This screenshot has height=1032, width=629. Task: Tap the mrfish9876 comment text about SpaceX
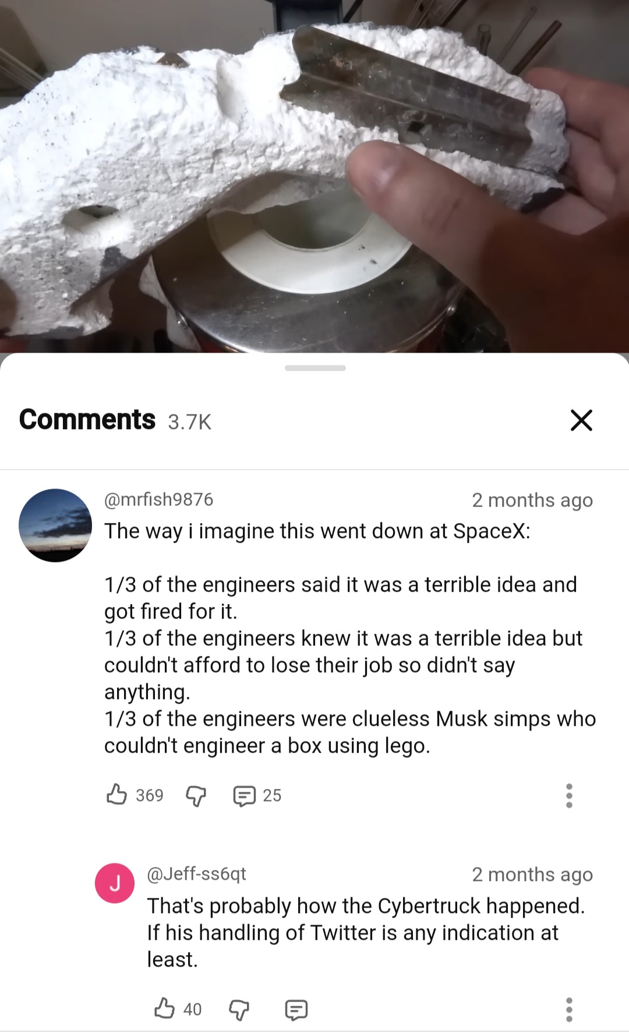point(349,638)
